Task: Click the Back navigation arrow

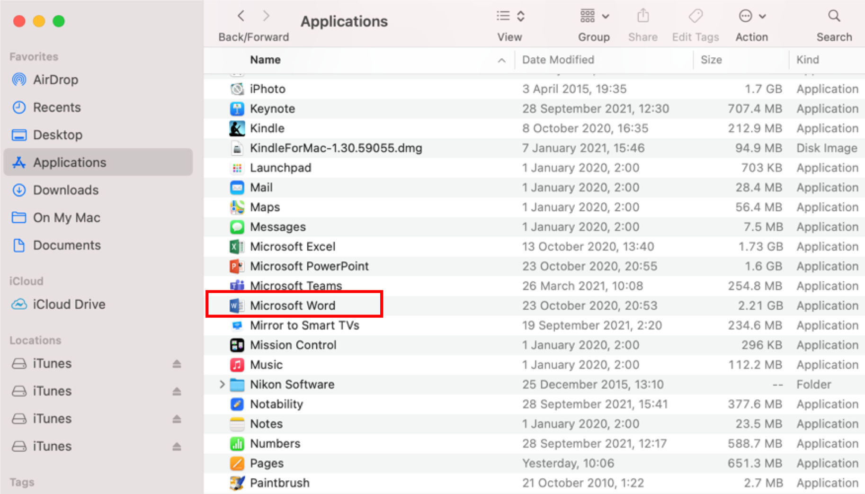Action: 241,16
